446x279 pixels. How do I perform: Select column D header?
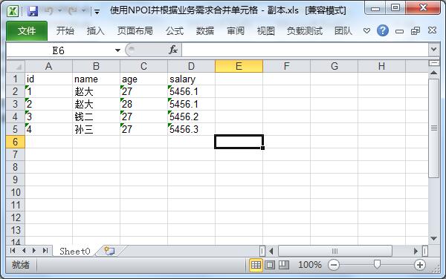pos(191,66)
